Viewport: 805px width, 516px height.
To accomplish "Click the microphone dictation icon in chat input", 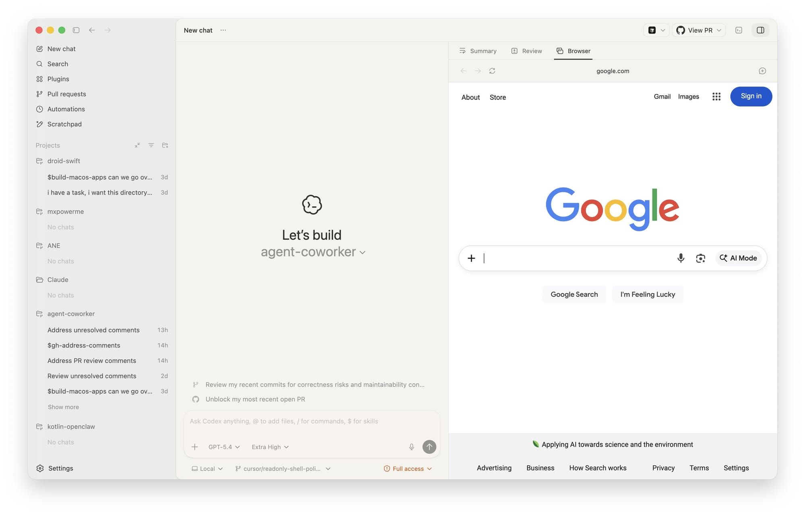I will pyautogui.click(x=411, y=447).
